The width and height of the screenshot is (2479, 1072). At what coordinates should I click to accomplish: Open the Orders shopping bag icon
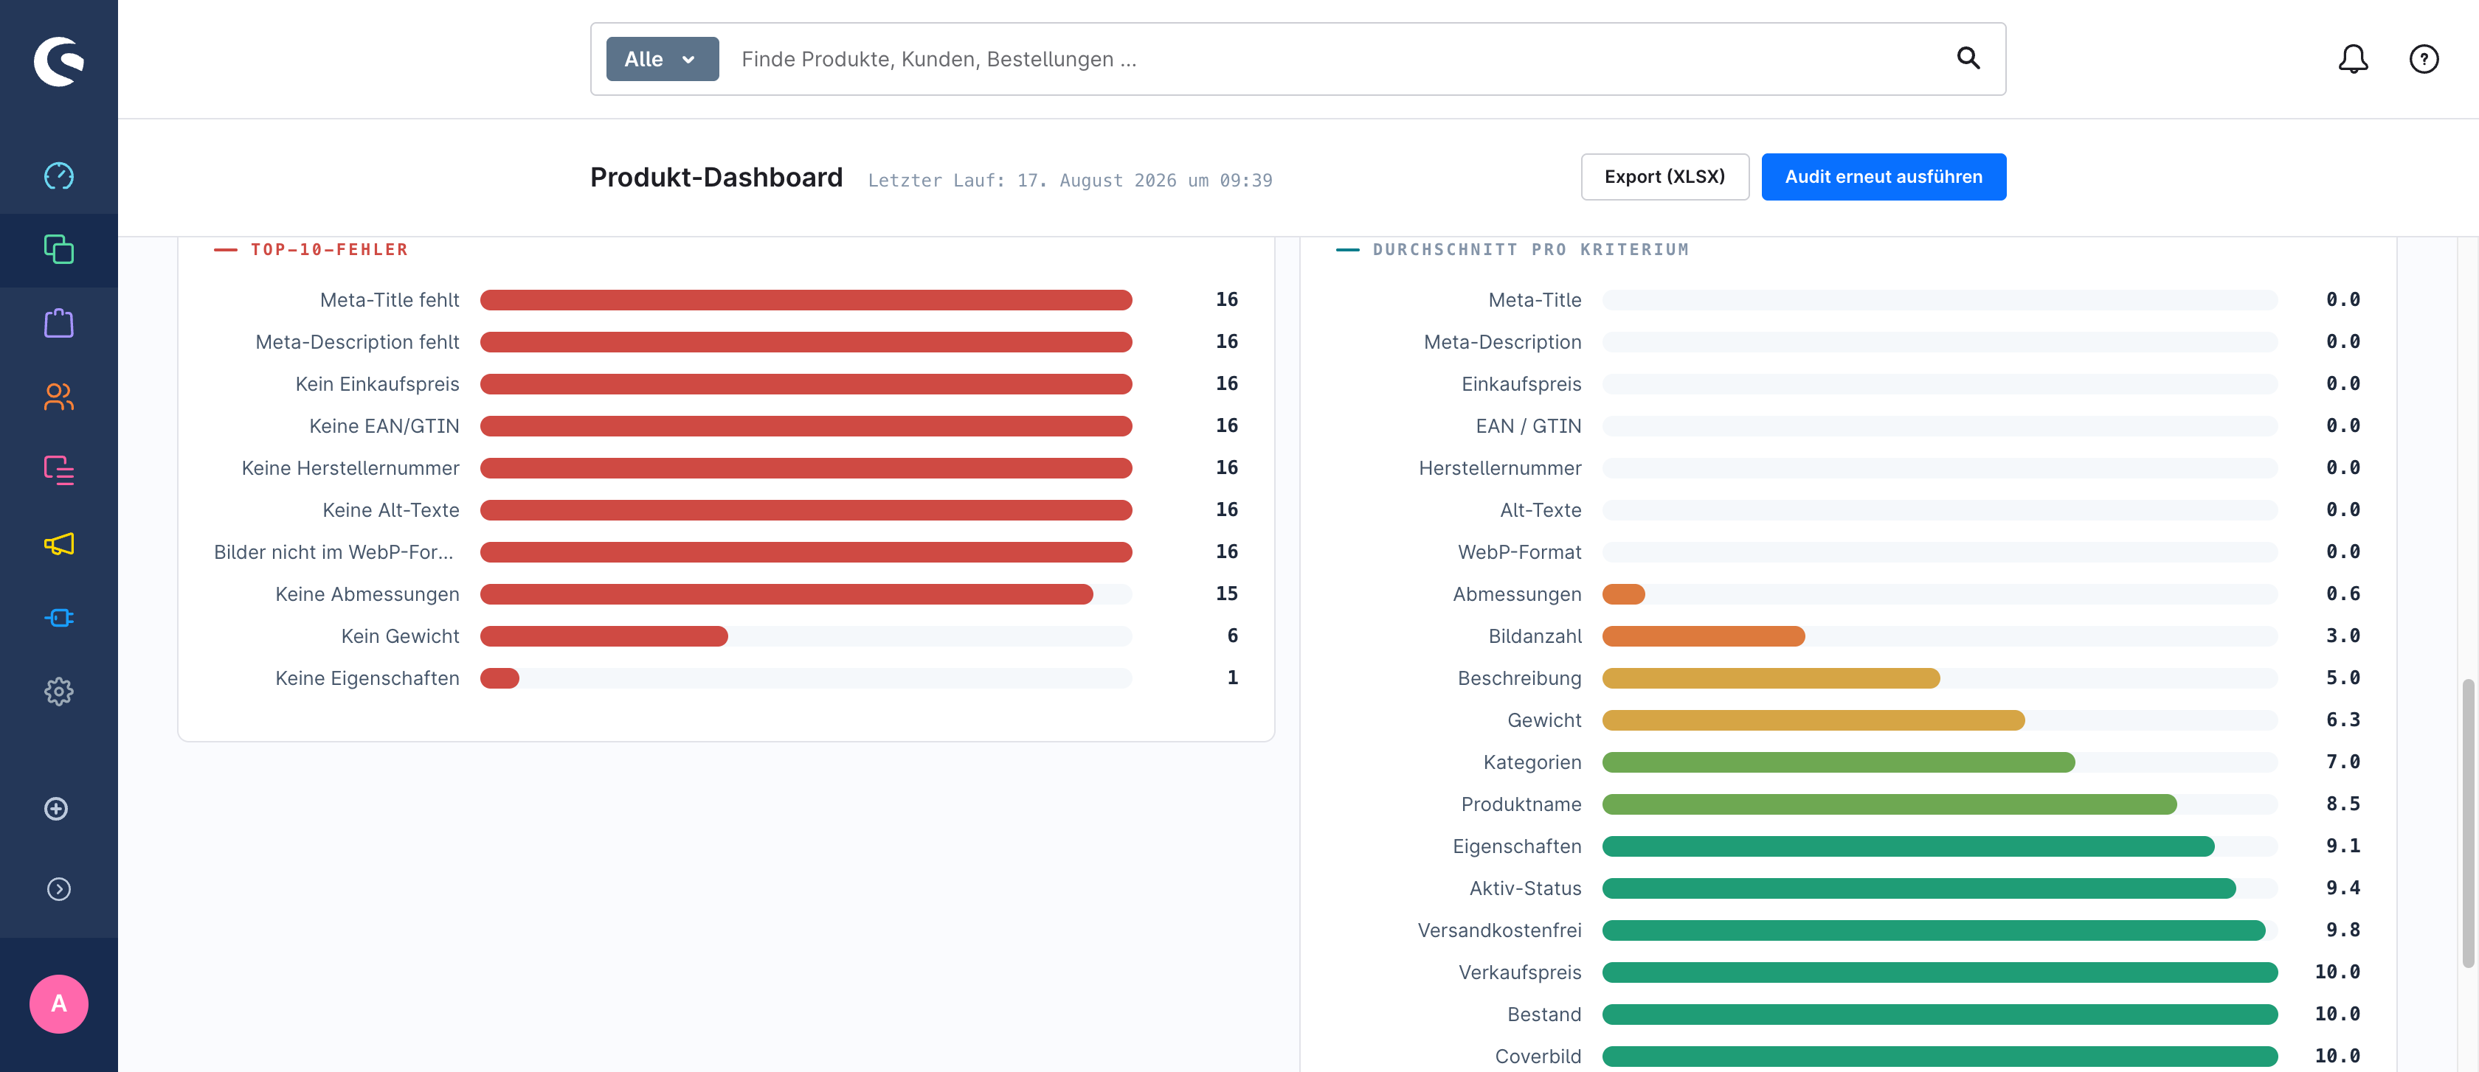[x=59, y=323]
